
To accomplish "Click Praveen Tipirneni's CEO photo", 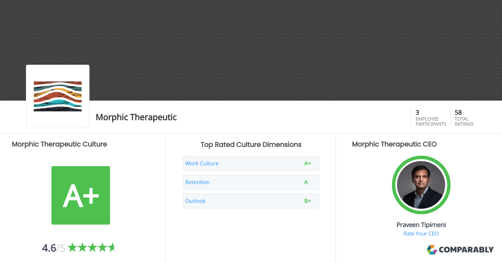I will point(421,185).
